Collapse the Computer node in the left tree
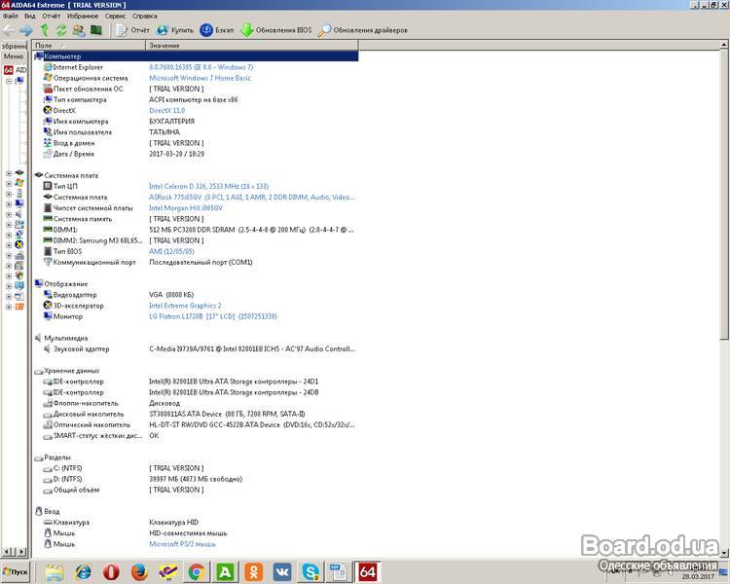This screenshot has height=584, width=730. (x=9, y=81)
